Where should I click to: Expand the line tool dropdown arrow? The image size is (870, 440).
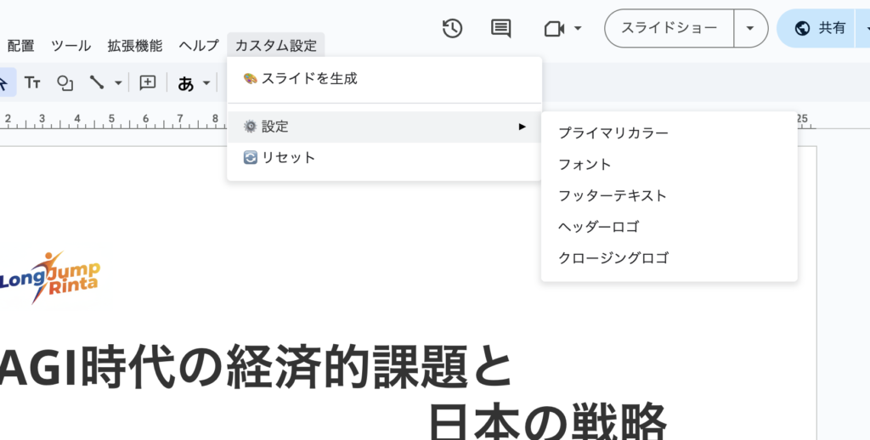click(x=118, y=83)
